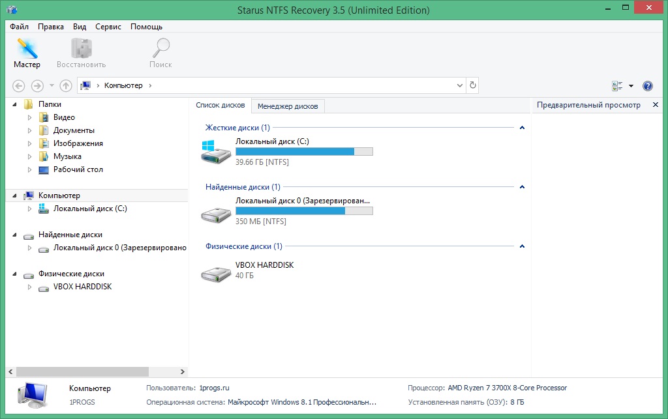
Task: Collapse Найденные диски tree node
Action: point(15,235)
